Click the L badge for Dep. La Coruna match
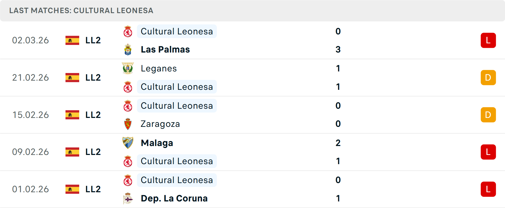The image size is (505, 208). 488,189
